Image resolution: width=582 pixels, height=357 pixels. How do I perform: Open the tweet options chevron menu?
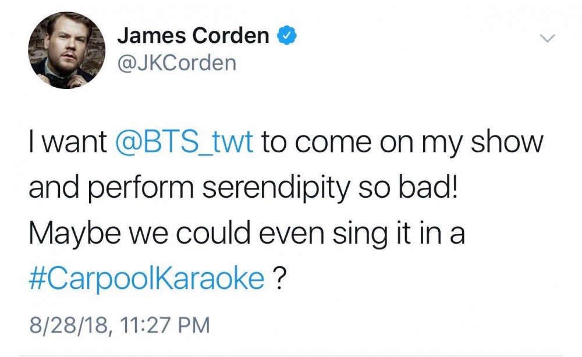(547, 40)
